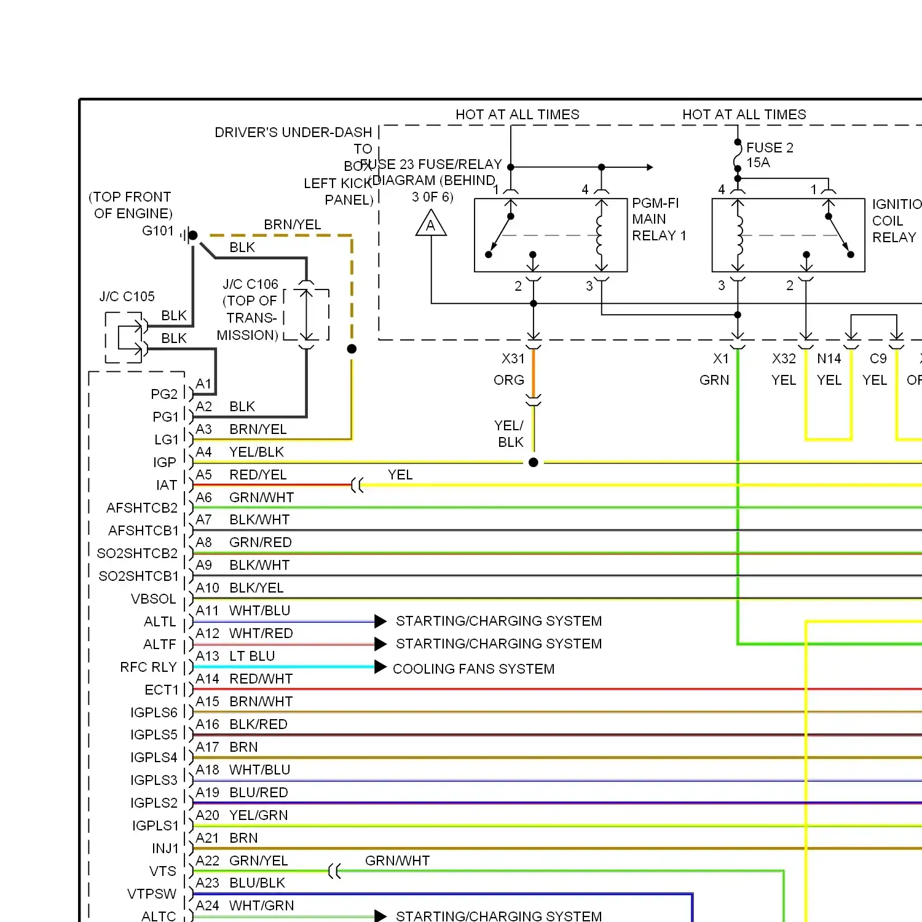Image resolution: width=922 pixels, height=922 pixels.
Task: Click the arrow at STARTING/CHARGING SYSTEM for A11 WHT/BLU
Action: [x=380, y=621]
